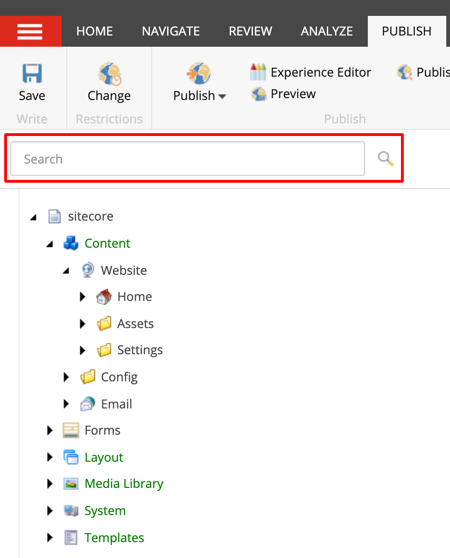Click the Media Library picture icon
Image resolution: width=450 pixels, height=558 pixels.
click(71, 484)
